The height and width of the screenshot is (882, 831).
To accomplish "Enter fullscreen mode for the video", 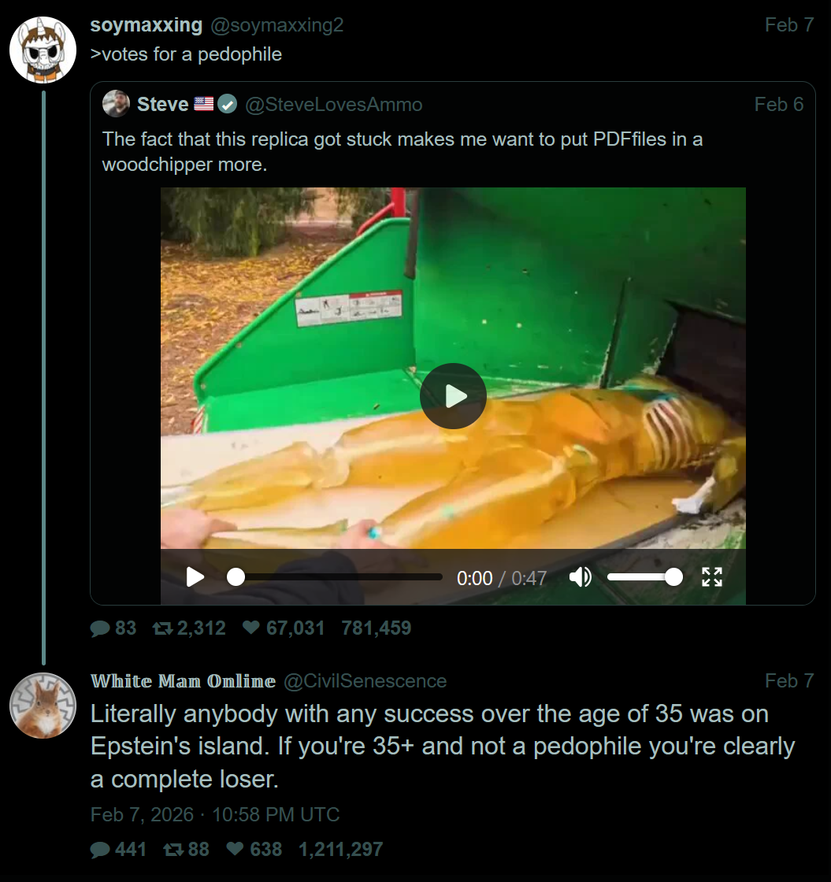I will coord(712,577).
